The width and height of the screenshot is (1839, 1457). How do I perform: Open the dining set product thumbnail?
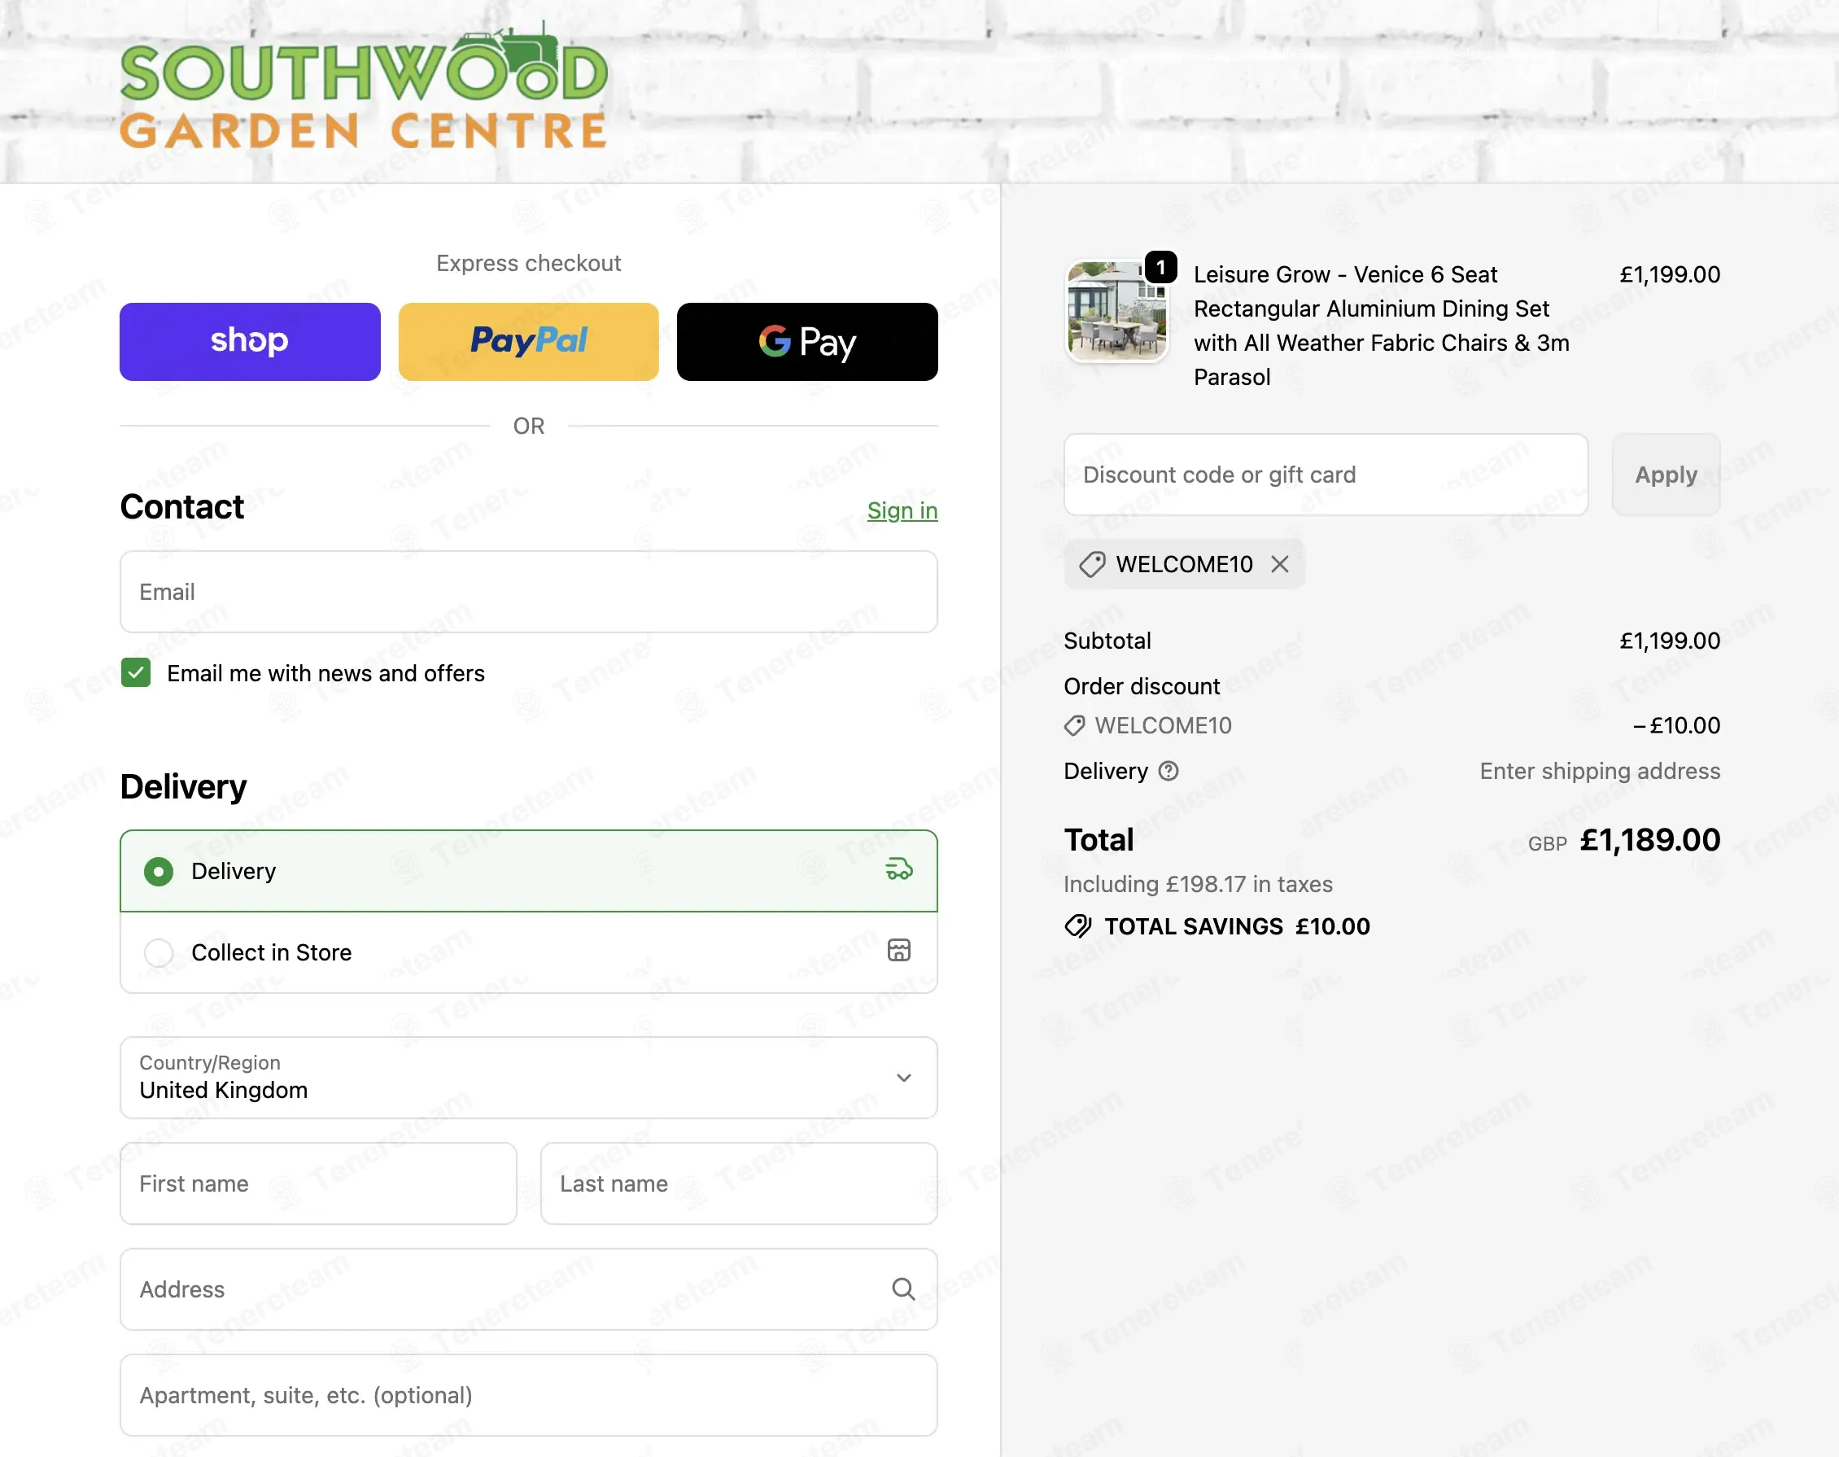(1116, 312)
